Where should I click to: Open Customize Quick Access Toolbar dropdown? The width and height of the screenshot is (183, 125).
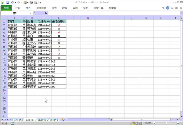tap(40, 3)
